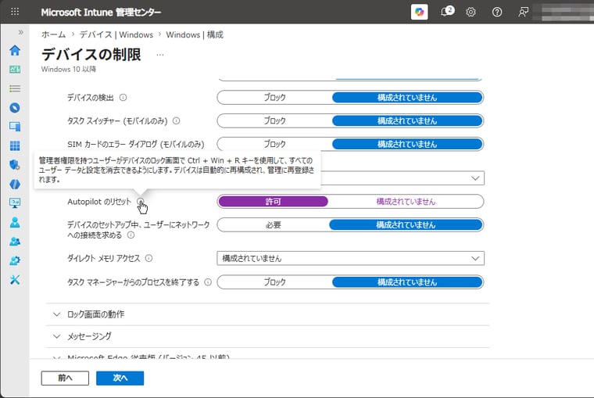Set タスク スイッチャー to ブロック
The width and height of the screenshot is (594, 398).
click(274, 121)
